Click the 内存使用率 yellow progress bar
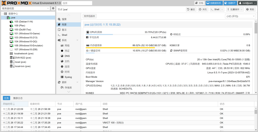The image size is (258, 132). [126, 48]
